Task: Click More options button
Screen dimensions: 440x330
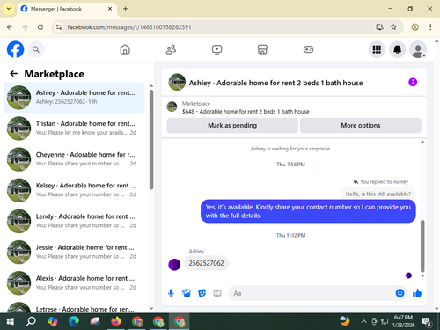Action: [x=361, y=126]
